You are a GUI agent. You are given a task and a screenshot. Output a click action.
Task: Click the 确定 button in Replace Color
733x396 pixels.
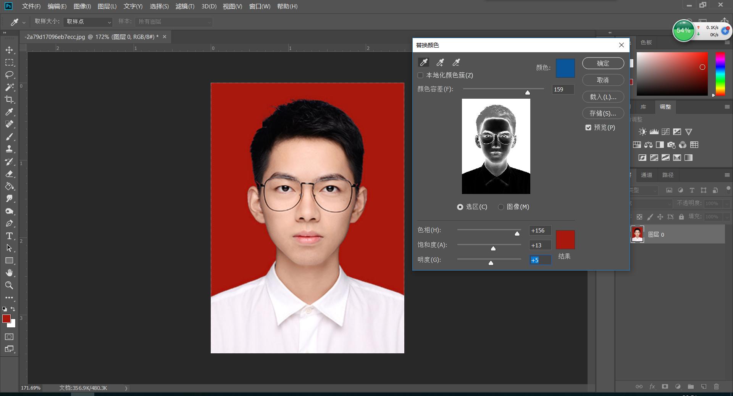click(602, 63)
